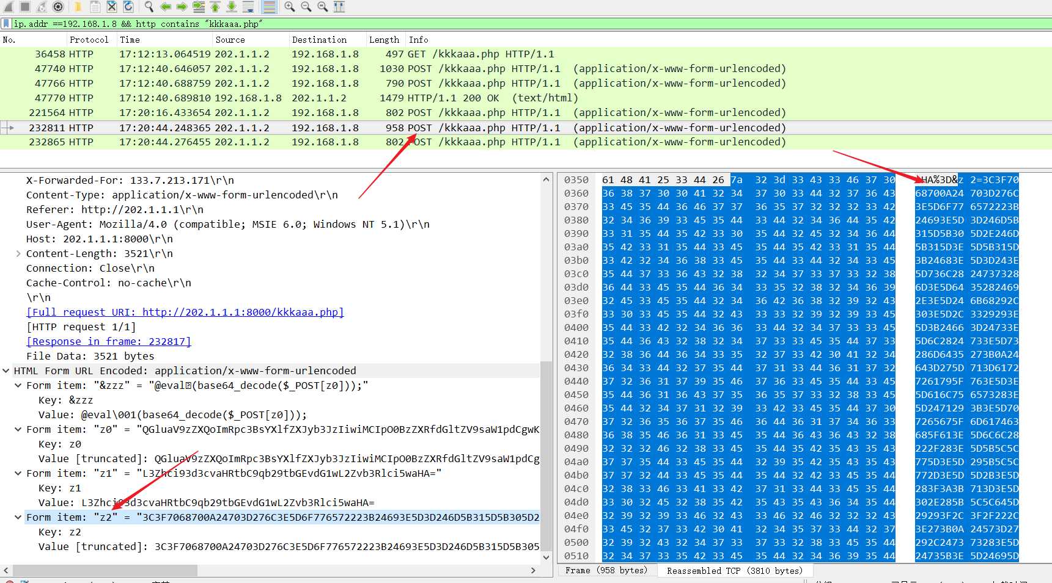
Task: Reload this capture file
Action: pyautogui.click(x=128, y=7)
